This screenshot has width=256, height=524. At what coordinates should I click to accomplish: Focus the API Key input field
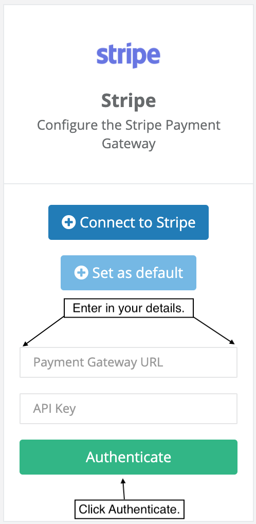point(129,408)
